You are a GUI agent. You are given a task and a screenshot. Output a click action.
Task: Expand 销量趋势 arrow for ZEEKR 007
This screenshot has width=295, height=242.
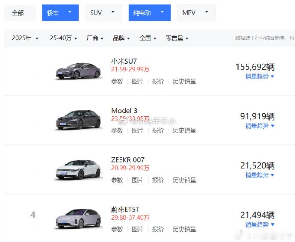(272, 175)
